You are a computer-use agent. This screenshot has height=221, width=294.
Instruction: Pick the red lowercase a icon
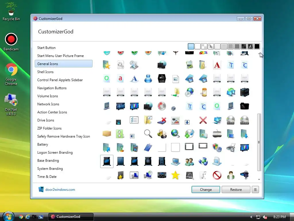point(120,78)
